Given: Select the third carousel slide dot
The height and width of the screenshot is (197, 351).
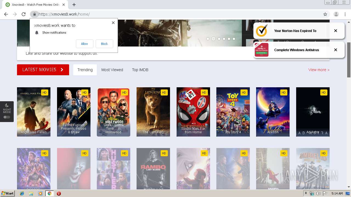Looking at the screenshot, I should pyautogui.click(x=219, y=39).
